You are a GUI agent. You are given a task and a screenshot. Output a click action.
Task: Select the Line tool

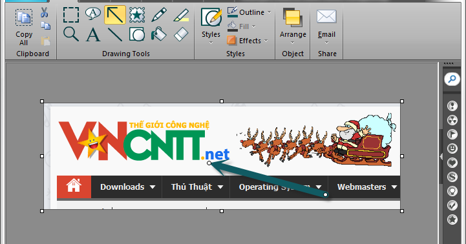(x=115, y=34)
